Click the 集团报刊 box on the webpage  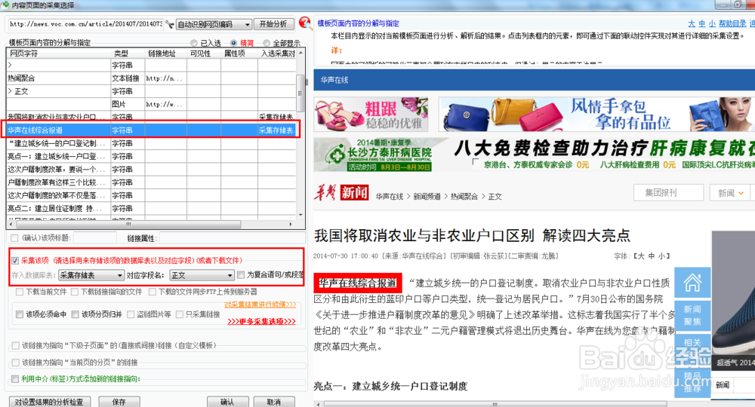click(x=668, y=193)
